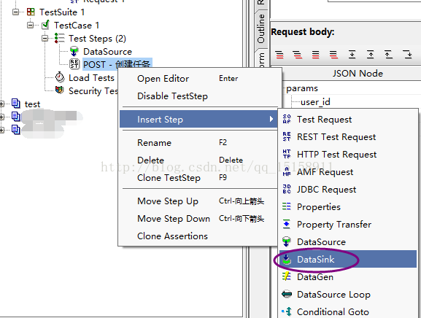Image resolution: width=421 pixels, height=318 pixels.
Task: Select the JDBC Request step icon
Action: point(287,189)
